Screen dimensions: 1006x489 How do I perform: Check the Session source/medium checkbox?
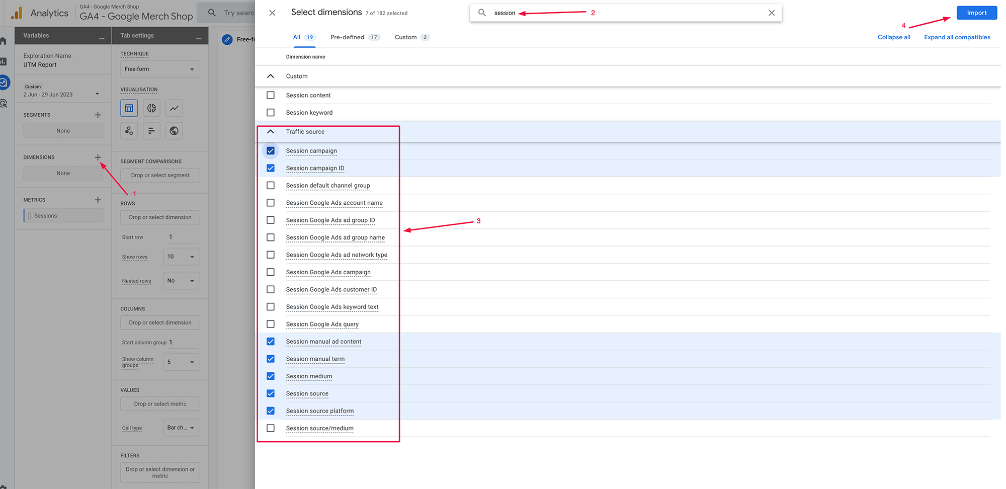point(271,428)
